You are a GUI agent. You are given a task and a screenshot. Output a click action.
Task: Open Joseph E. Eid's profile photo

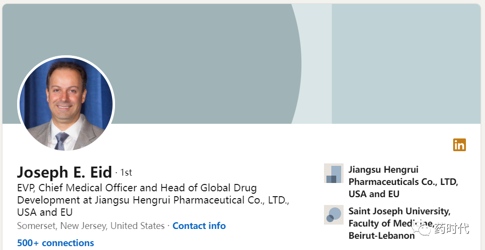tap(66, 104)
